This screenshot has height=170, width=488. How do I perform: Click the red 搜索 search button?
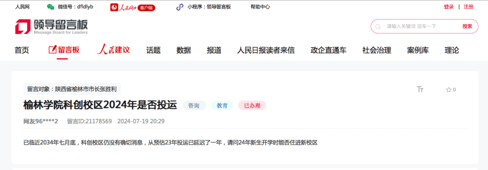point(467,27)
